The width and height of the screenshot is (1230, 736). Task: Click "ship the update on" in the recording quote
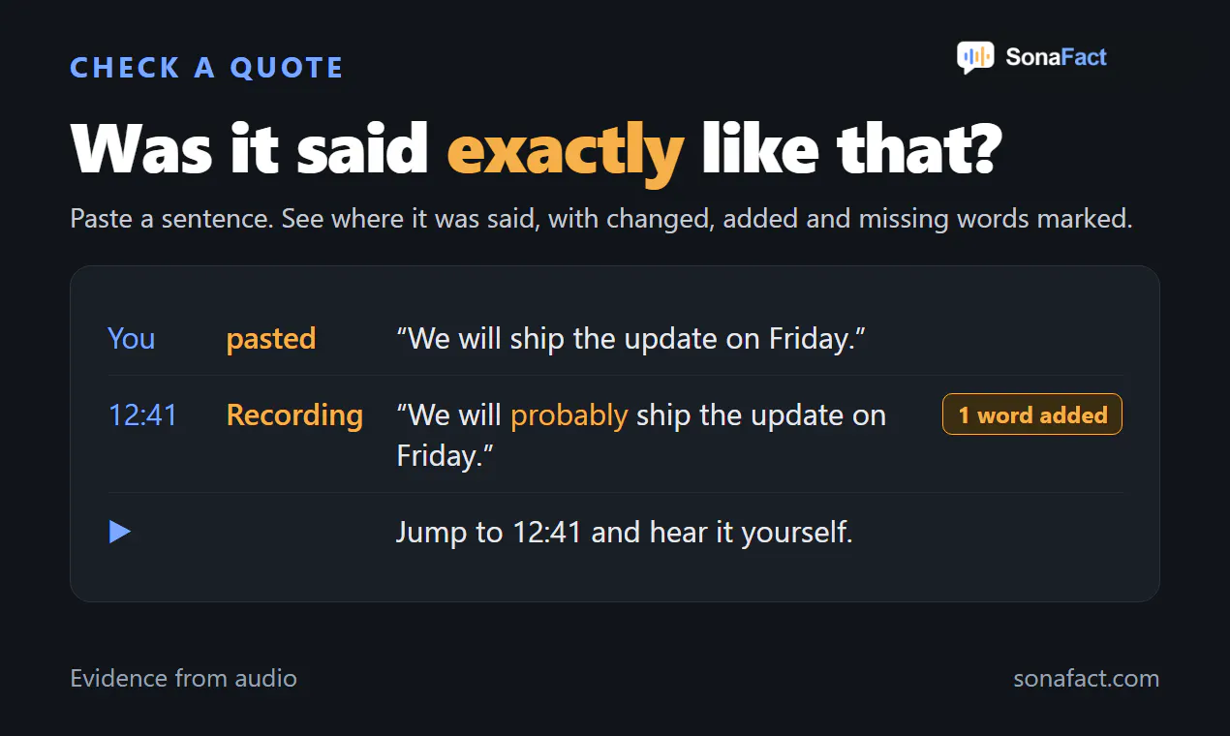(x=761, y=414)
